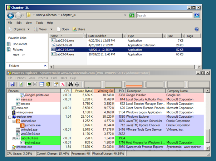Select the Lab03-01.exe file
Screen dimensions: 216x161
point(65,41)
